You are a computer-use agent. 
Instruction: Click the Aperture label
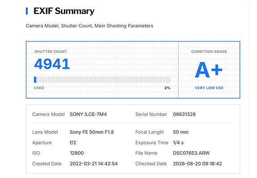tap(42, 143)
